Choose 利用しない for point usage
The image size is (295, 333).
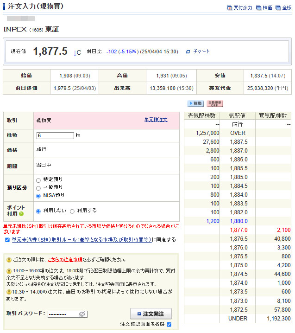pos(38,211)
